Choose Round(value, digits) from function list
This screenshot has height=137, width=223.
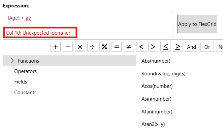[163, 73]
